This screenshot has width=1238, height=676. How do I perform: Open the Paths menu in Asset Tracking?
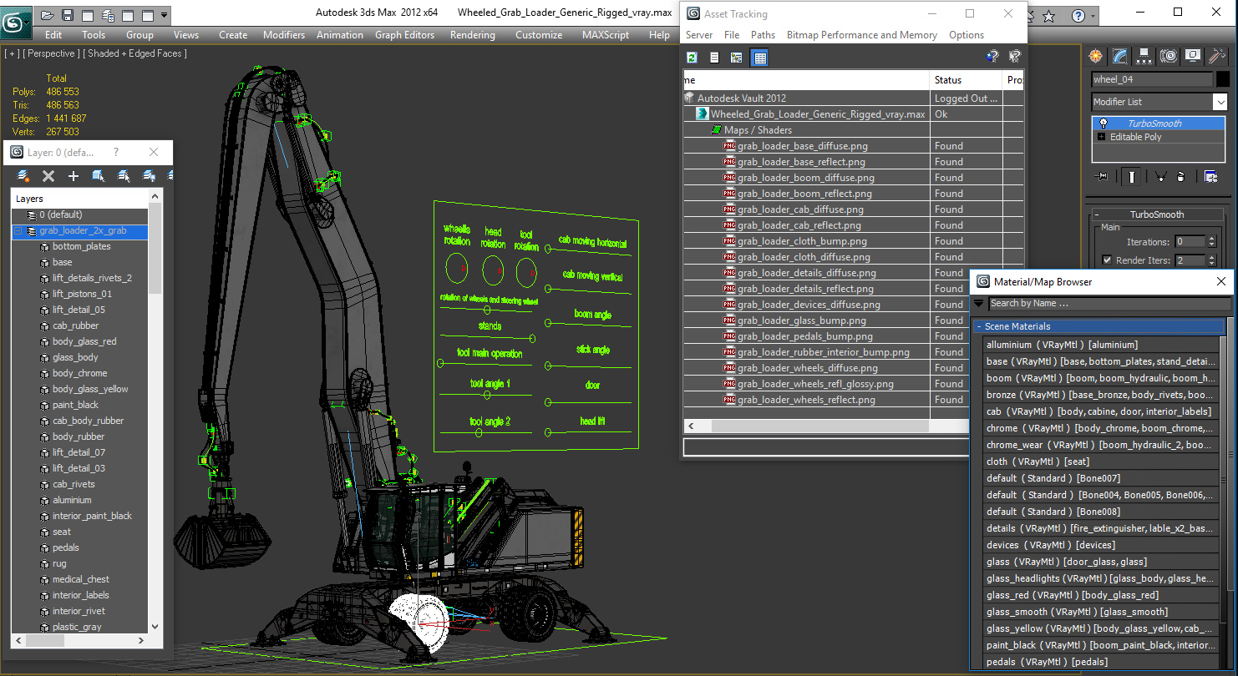763,35
